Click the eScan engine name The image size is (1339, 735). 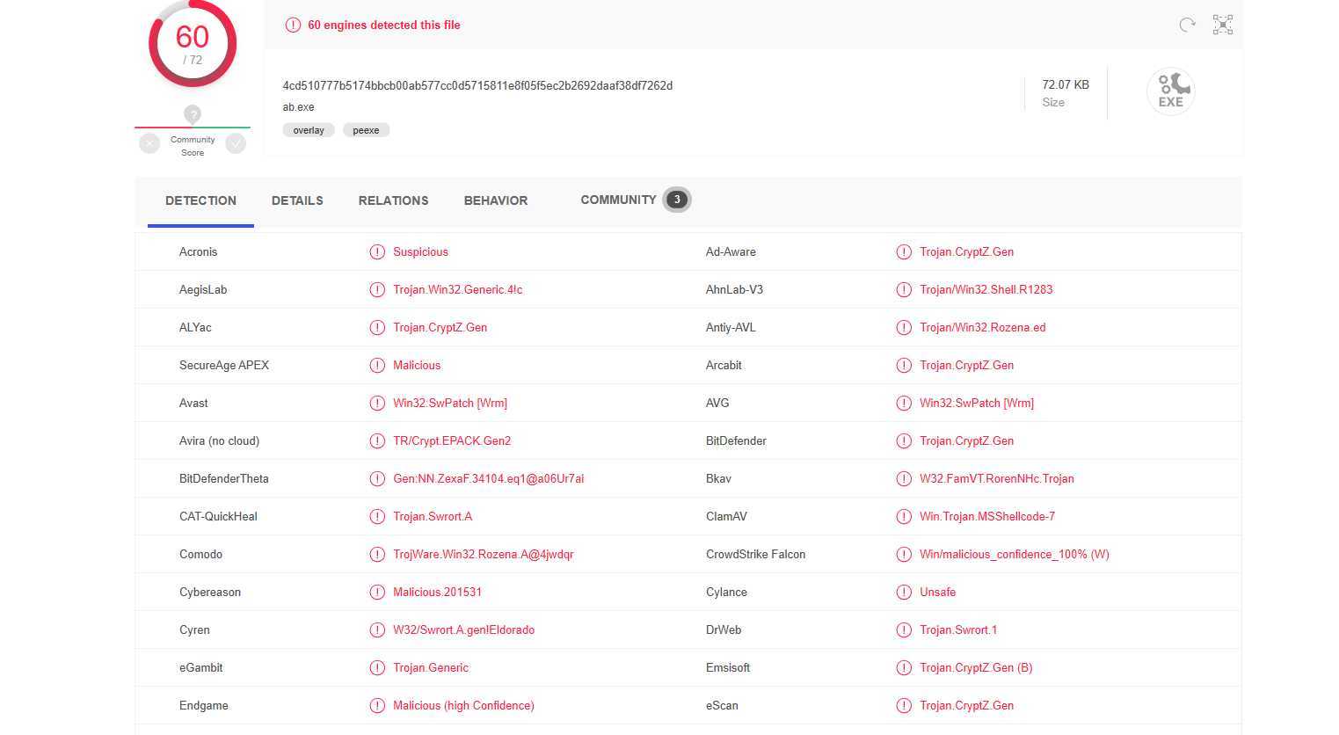point(722,705)
